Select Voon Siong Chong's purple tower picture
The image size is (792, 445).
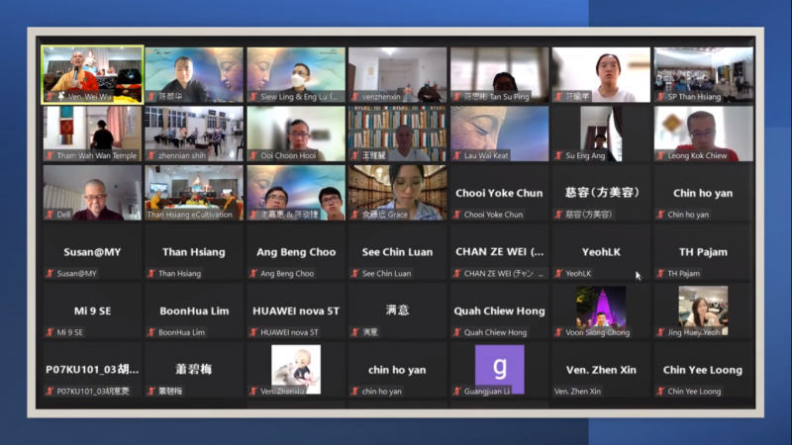tap(601, 307)
